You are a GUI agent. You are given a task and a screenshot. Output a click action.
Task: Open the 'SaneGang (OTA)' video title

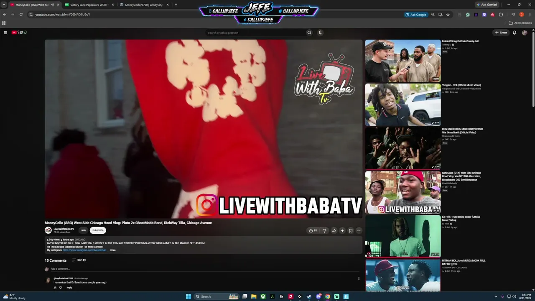coord(461,176)
